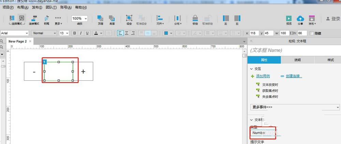
Task: Toggle Italic formatting button
Action: pyautogui.click(x=81, y=33)
